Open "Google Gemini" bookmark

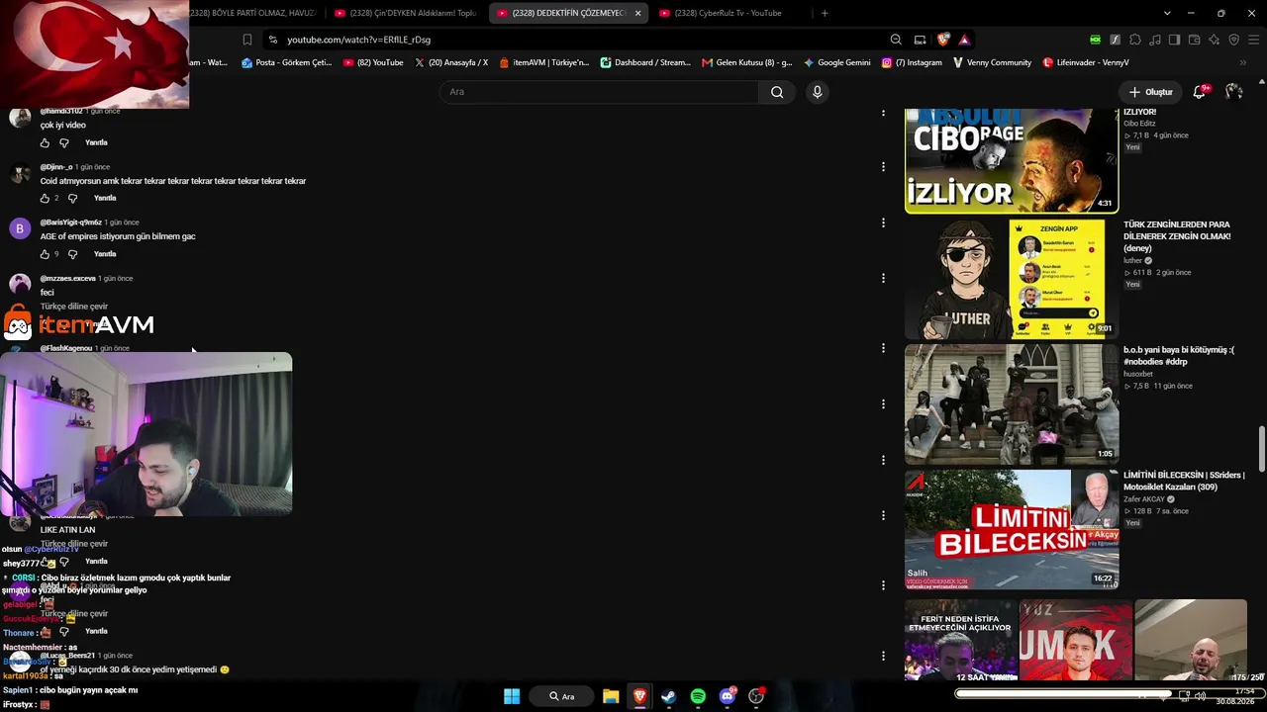click(x=837, y=62)
